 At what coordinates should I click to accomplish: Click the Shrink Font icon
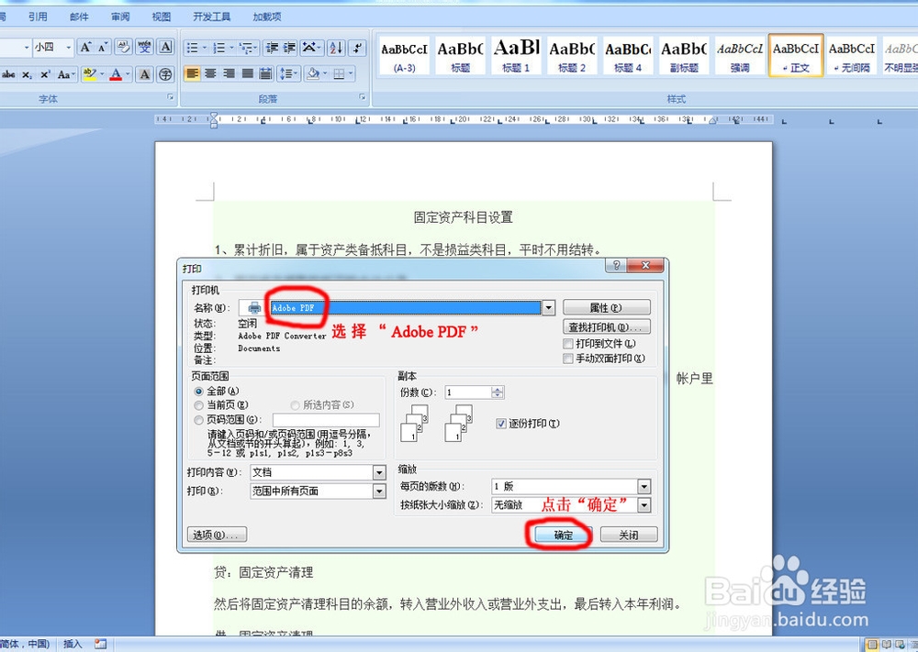click(103, 48)
